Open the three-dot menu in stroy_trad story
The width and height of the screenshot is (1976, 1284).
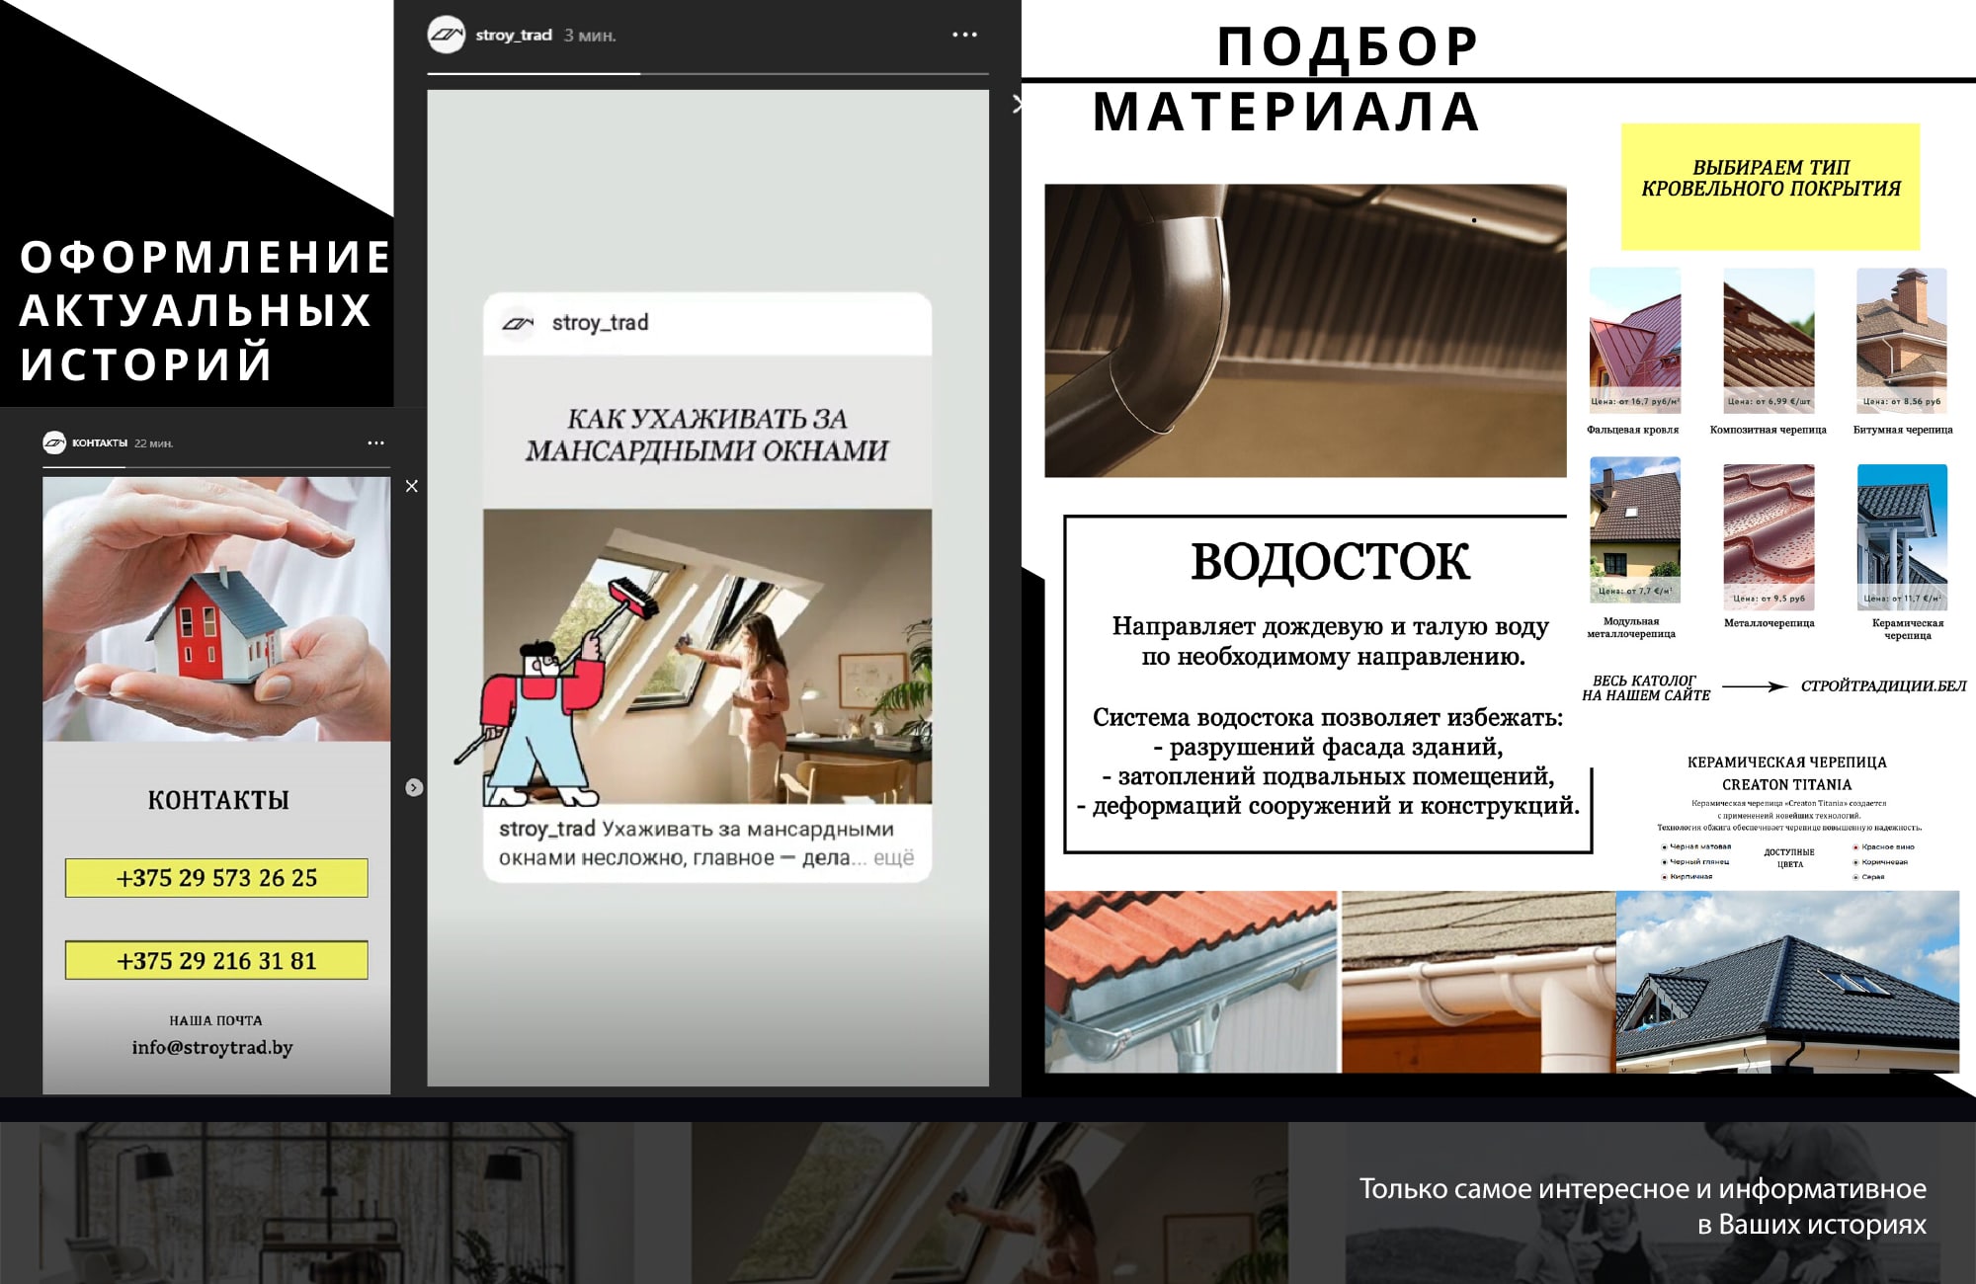(964, 35)
